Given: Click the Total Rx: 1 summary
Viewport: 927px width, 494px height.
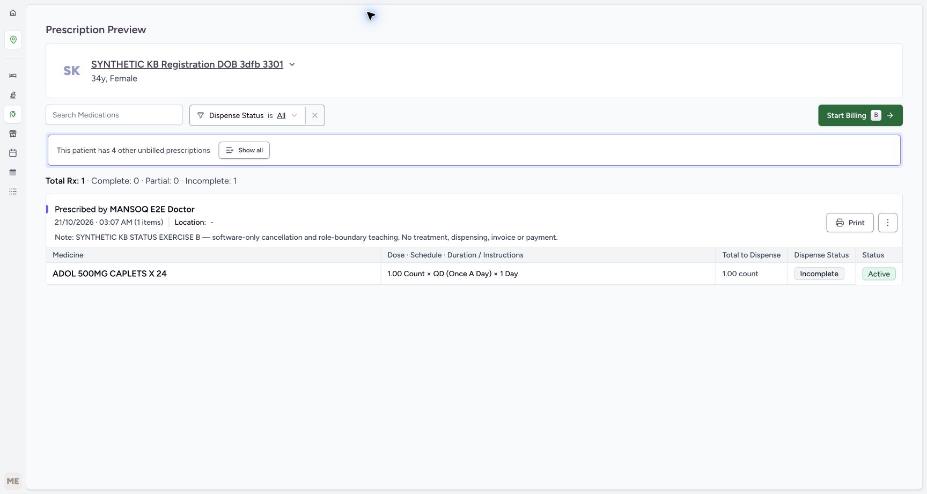Looking at the screenshot, I should tap(65, 181).
